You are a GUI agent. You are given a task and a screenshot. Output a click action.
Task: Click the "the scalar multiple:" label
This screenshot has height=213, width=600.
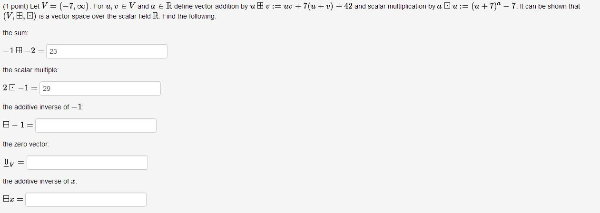[31, 70]
